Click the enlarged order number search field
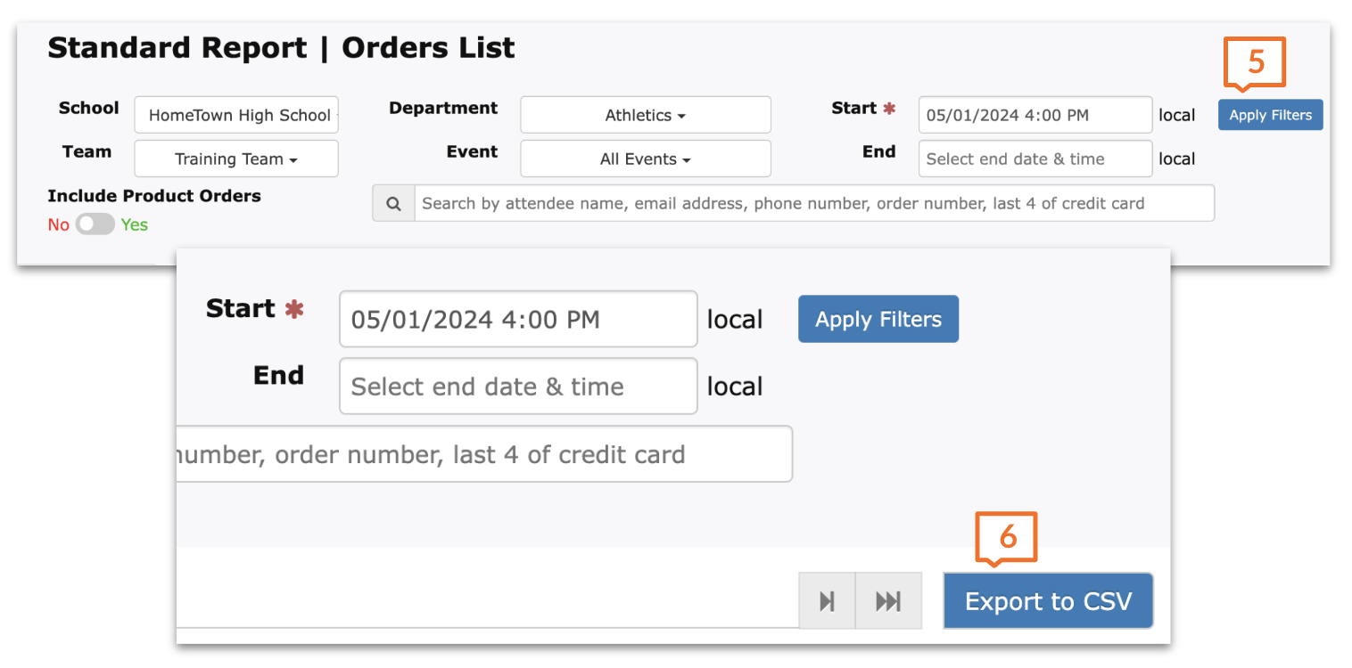The height and width of the screenshot is (668, 1352). [482, 454]
